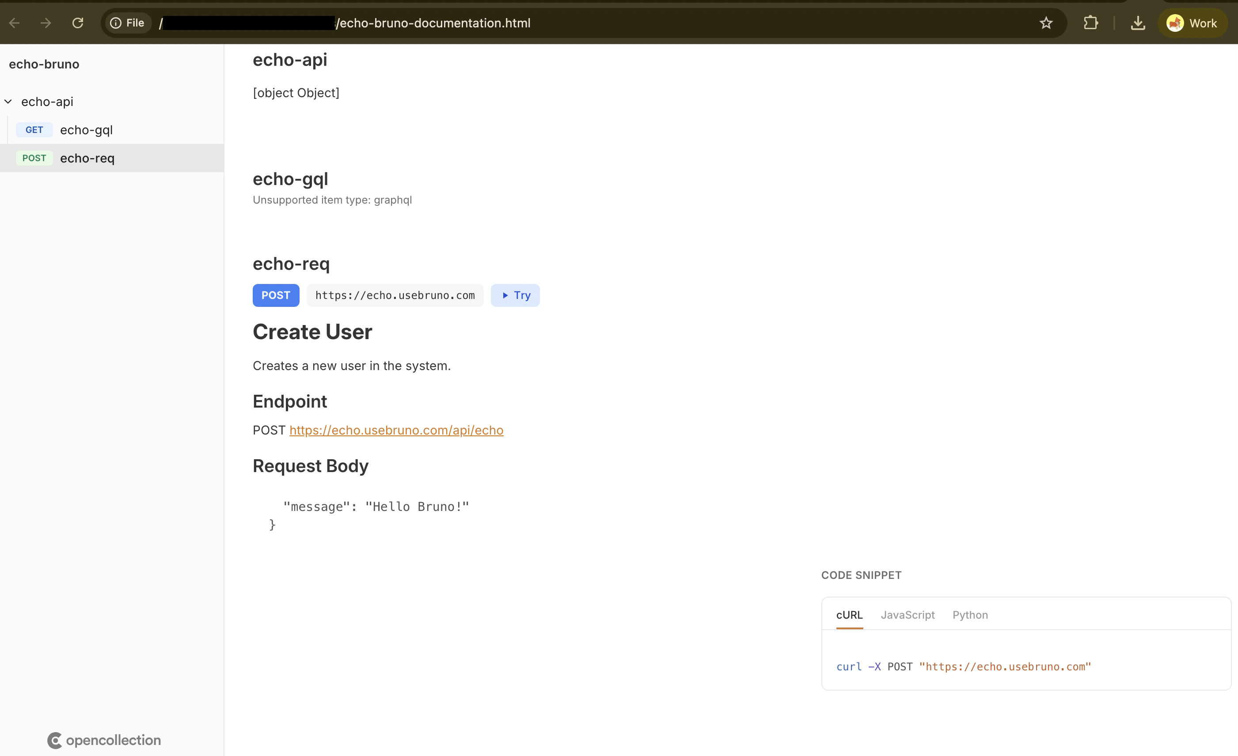Toggle the bookmark star for this page
1238x756 pixels.
coord(1045,23)
